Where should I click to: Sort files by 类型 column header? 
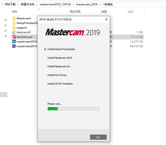click(x=104, y=12)
